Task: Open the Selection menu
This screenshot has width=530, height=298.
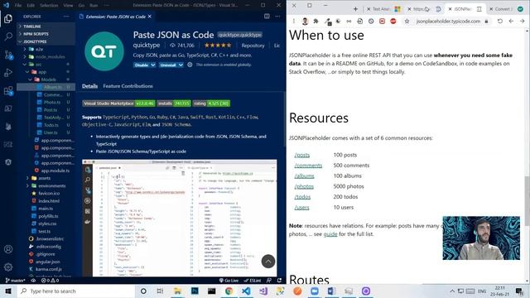Action: (x=49, y=6)
